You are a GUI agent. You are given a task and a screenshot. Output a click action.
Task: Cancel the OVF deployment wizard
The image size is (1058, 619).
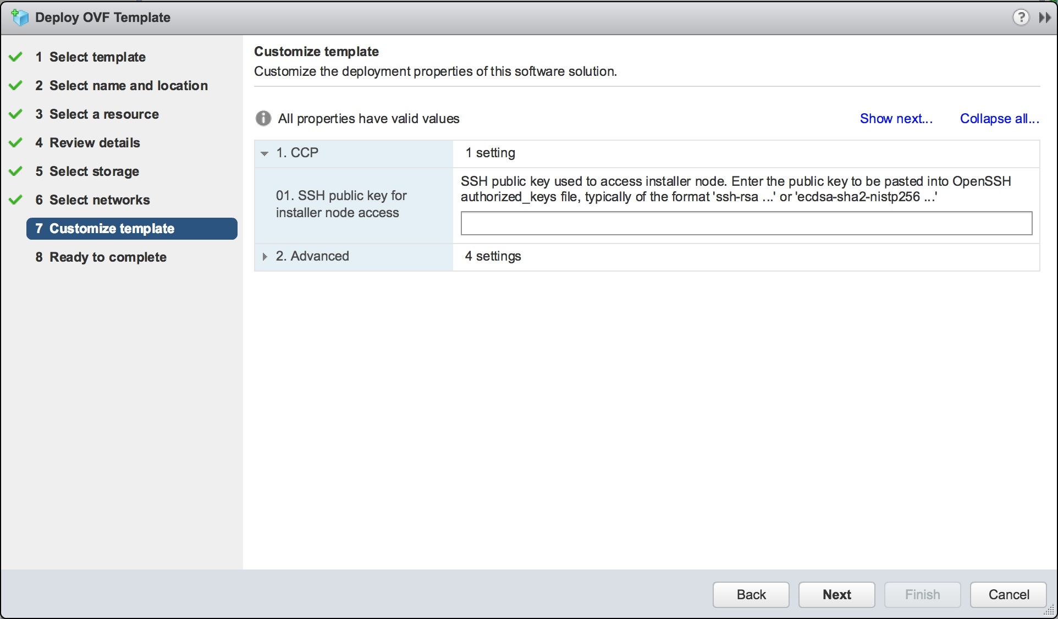(x=1008, y=594)
